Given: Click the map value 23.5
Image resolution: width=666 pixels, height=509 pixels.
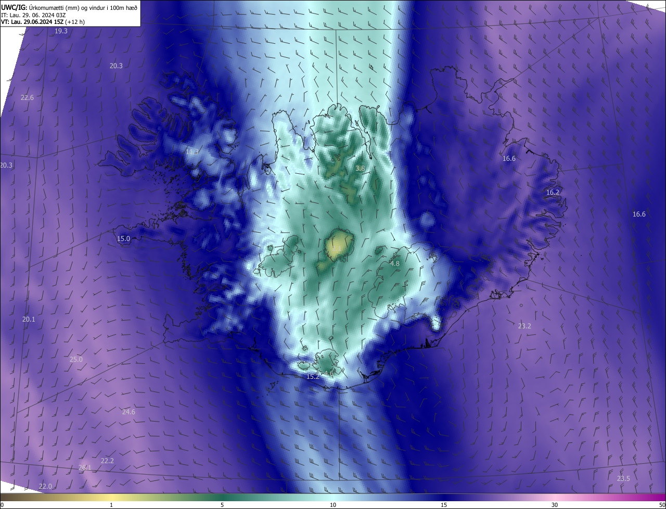Looking at the screenshot, I should click(x=623, y=479).
